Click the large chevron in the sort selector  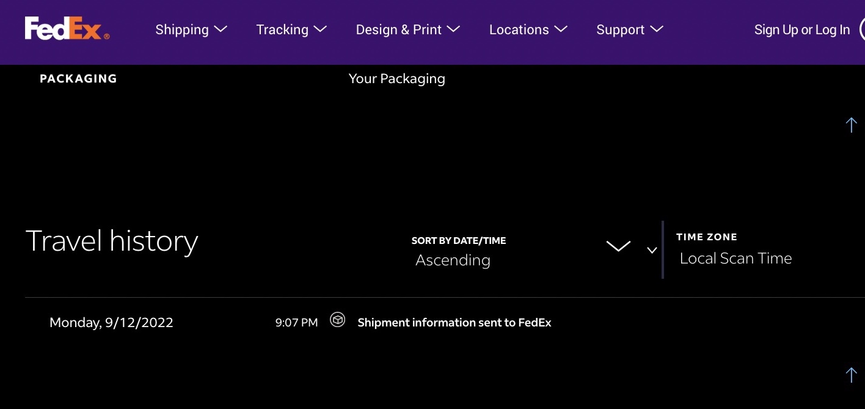point(618,246)
